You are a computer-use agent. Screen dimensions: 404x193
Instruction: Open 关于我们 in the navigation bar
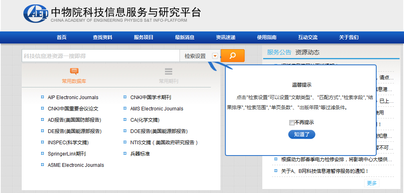pyautogui.click(x=349, y=37)
